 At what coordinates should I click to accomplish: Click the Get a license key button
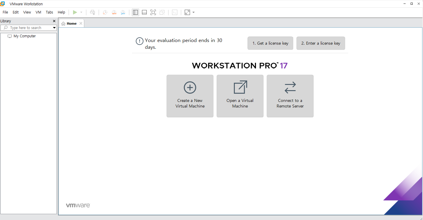270,43
